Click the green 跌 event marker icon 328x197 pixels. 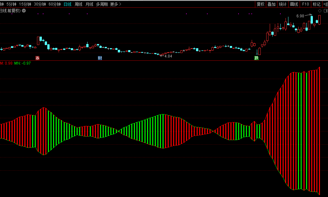coord(256,58)
